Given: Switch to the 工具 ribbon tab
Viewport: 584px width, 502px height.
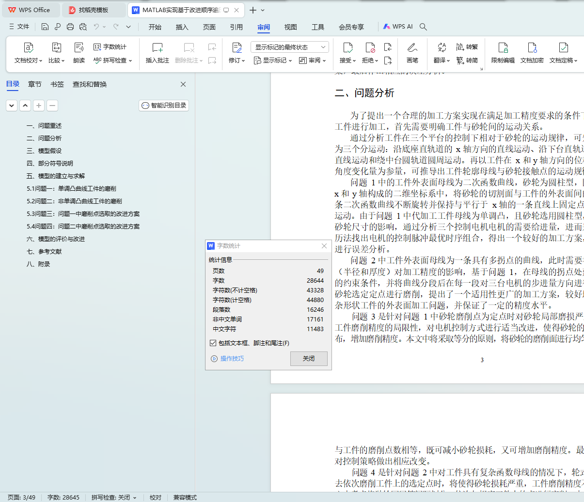Looking at the screenshot, I should (318, 27).
